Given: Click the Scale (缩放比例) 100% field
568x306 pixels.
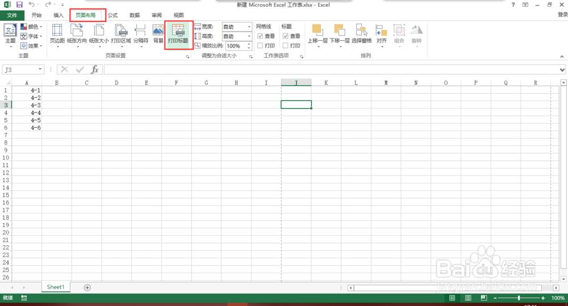Looking at the screenshot, I should (236, 46).
